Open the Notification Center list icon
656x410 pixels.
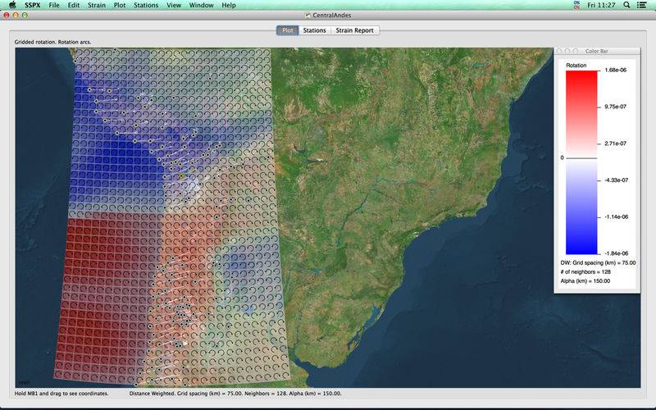click(x=641, y=5)
